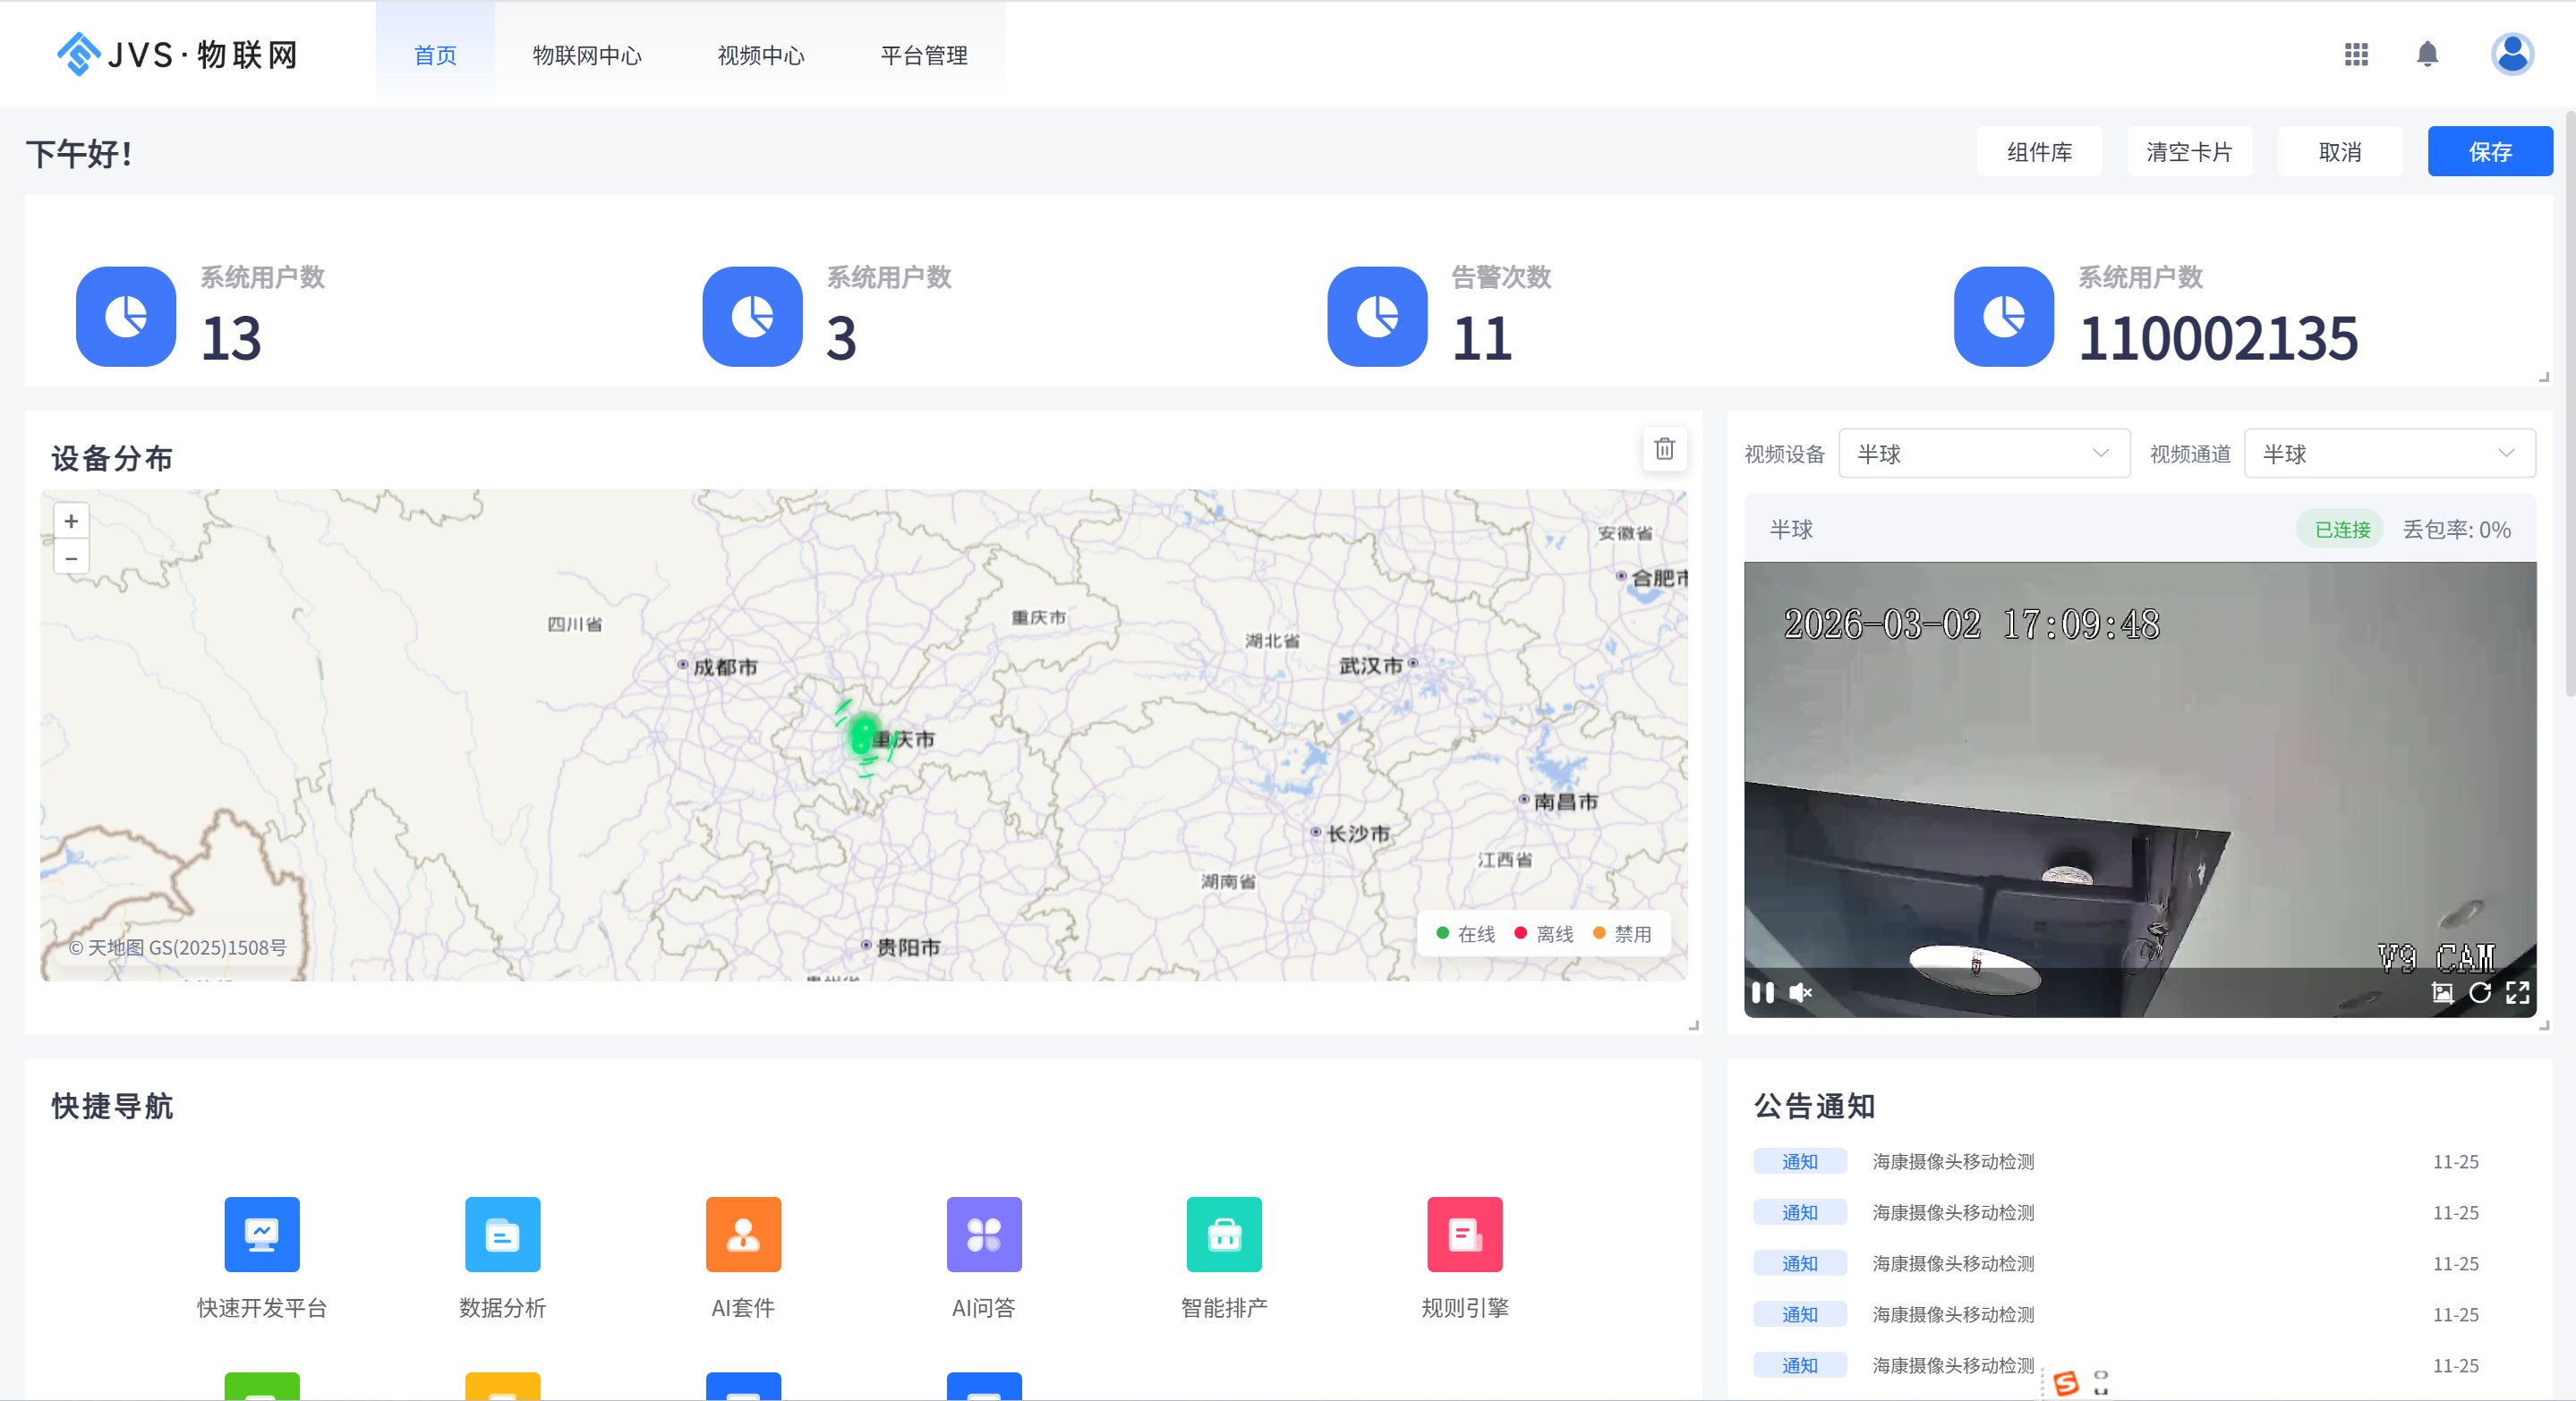The image size is (2576, 1401).
Task: Zoom in the map with plus
Action: 71,521
